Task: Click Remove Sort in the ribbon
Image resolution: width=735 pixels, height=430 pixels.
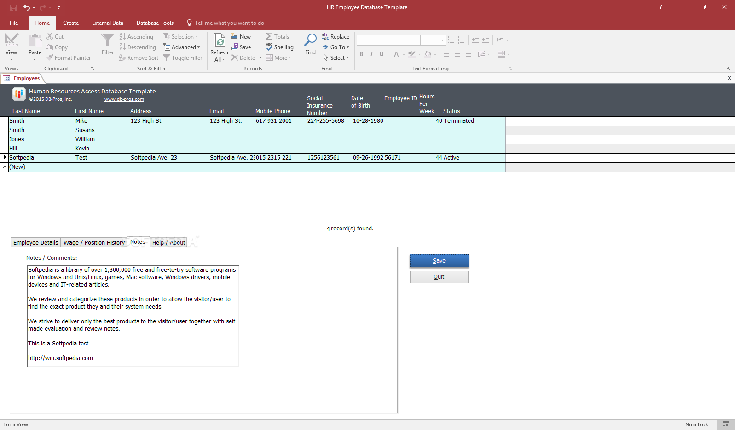Action: (139, 58)
